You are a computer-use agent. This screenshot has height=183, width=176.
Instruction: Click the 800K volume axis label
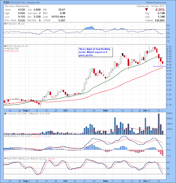tap(170, 113)
